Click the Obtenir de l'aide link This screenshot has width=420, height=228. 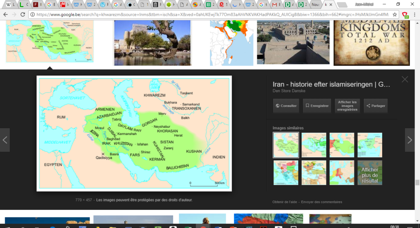285,202
